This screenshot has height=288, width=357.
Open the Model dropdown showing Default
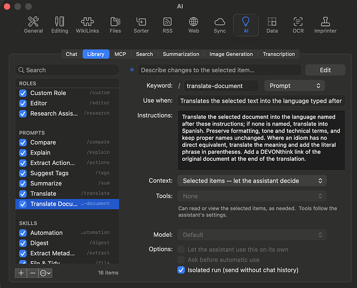pyautogui.click(x=252, y=235)
